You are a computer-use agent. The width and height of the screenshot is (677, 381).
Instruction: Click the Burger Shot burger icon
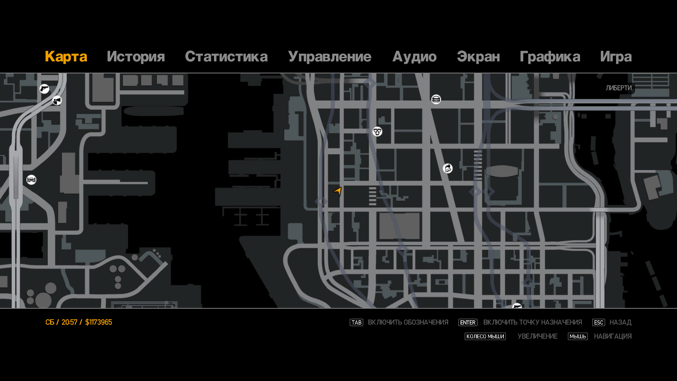436,99
